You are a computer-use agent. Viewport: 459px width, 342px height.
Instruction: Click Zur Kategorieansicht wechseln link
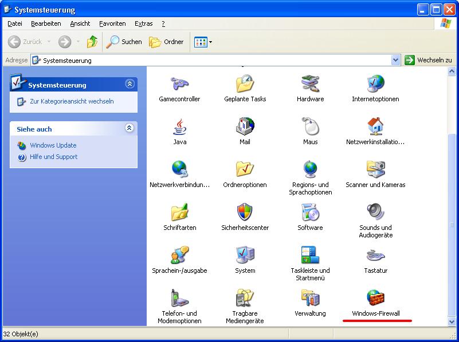click(x=72, y=101)
